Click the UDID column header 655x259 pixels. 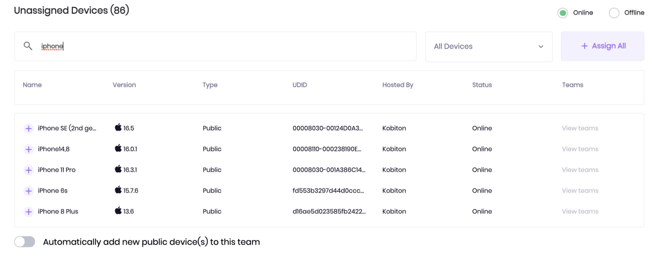300,85
